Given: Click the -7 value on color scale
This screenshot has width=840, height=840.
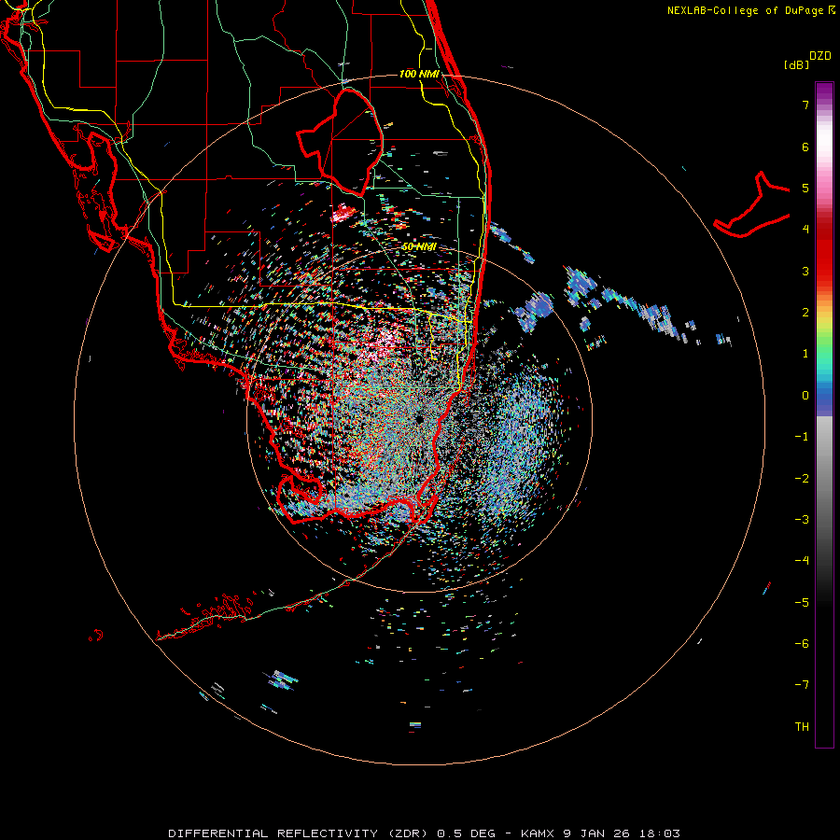Looking at the screenshot, I should [802, 685].
